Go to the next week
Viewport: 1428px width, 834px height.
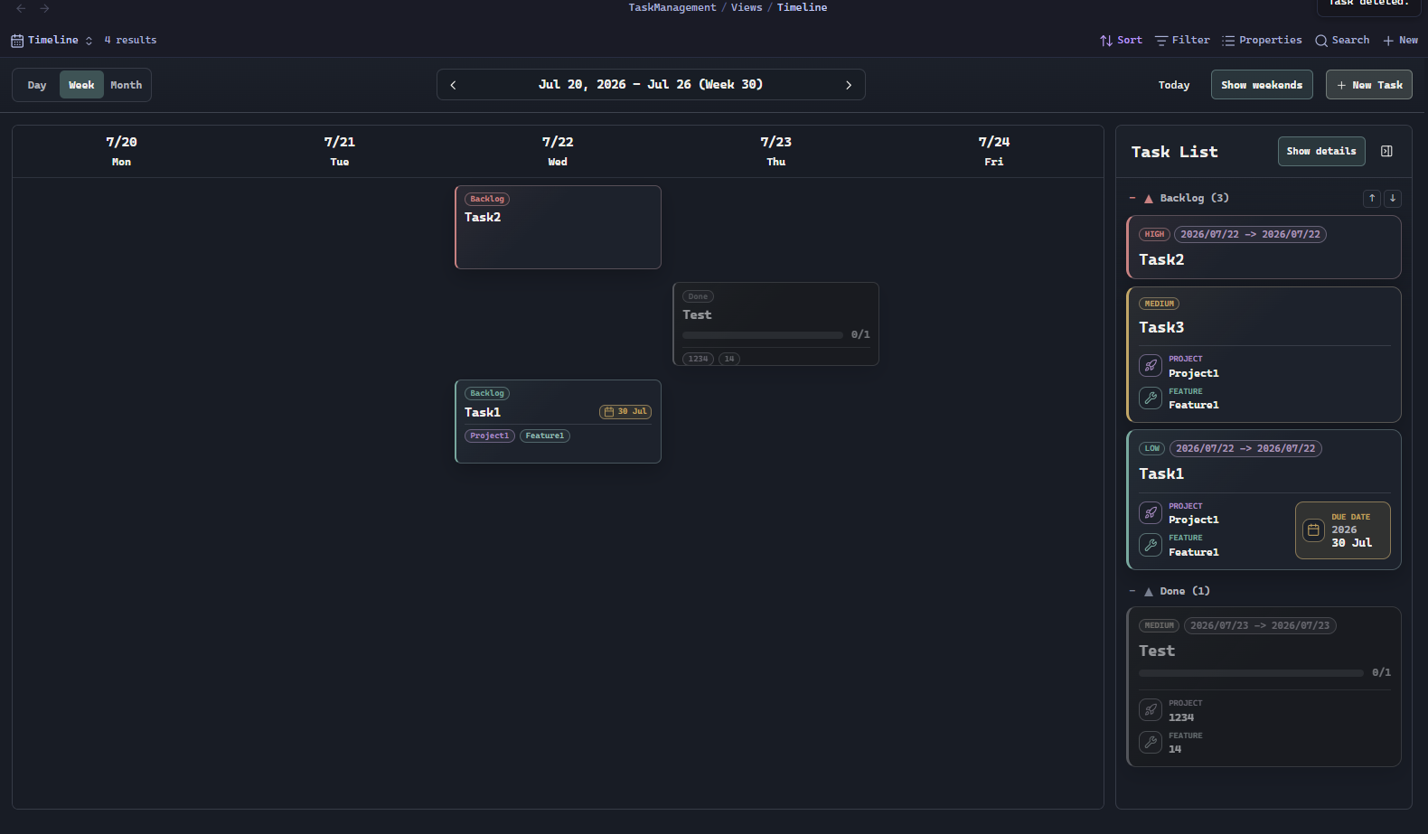[x=849, y=85]
